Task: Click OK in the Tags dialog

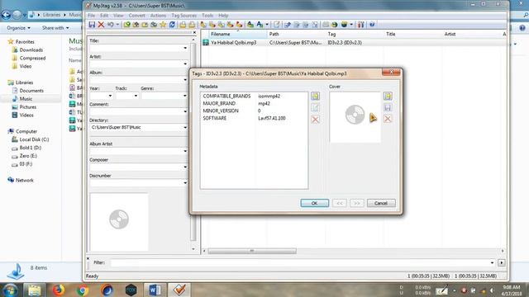Action: pos(314,203)
